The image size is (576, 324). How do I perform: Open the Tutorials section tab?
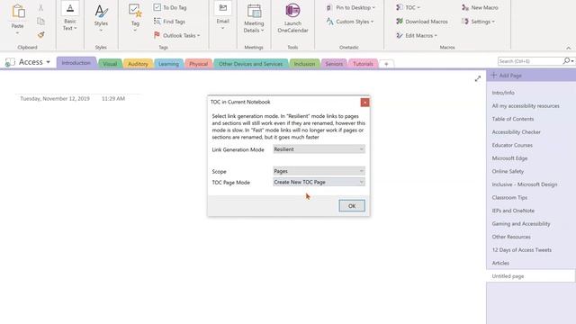pyautogui.click(x=363, y=64)
